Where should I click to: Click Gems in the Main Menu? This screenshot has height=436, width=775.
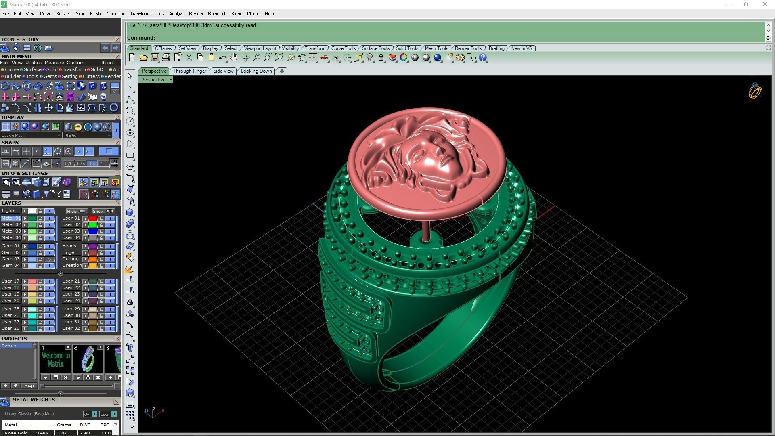tap(50, 76)
